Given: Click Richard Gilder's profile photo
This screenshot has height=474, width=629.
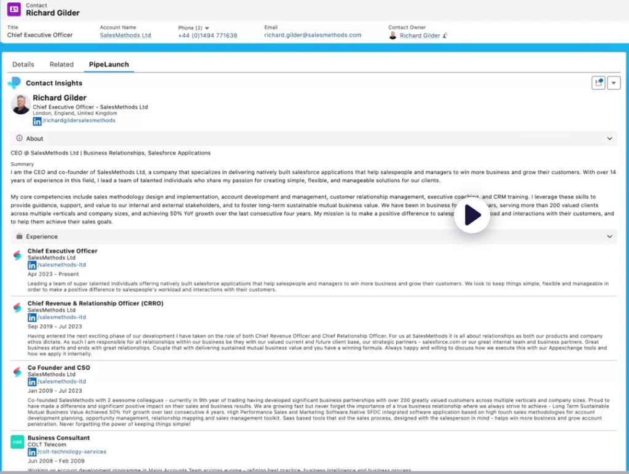Looking at the screenshot, I should coord(21,104).
